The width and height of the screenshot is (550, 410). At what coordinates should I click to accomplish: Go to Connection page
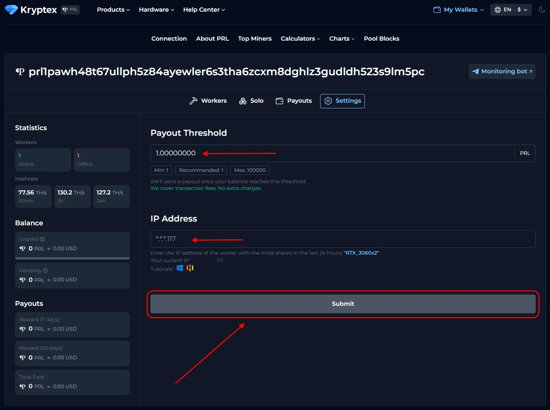point(169,39)
